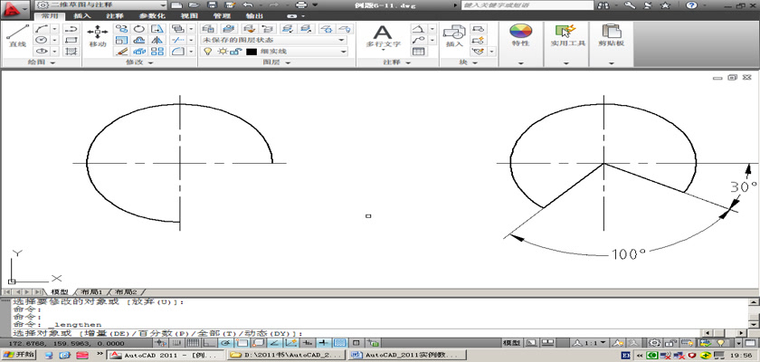Toggle Grid display in status bar
This screenshot has width=760, height=362.
tap(193, 343)
